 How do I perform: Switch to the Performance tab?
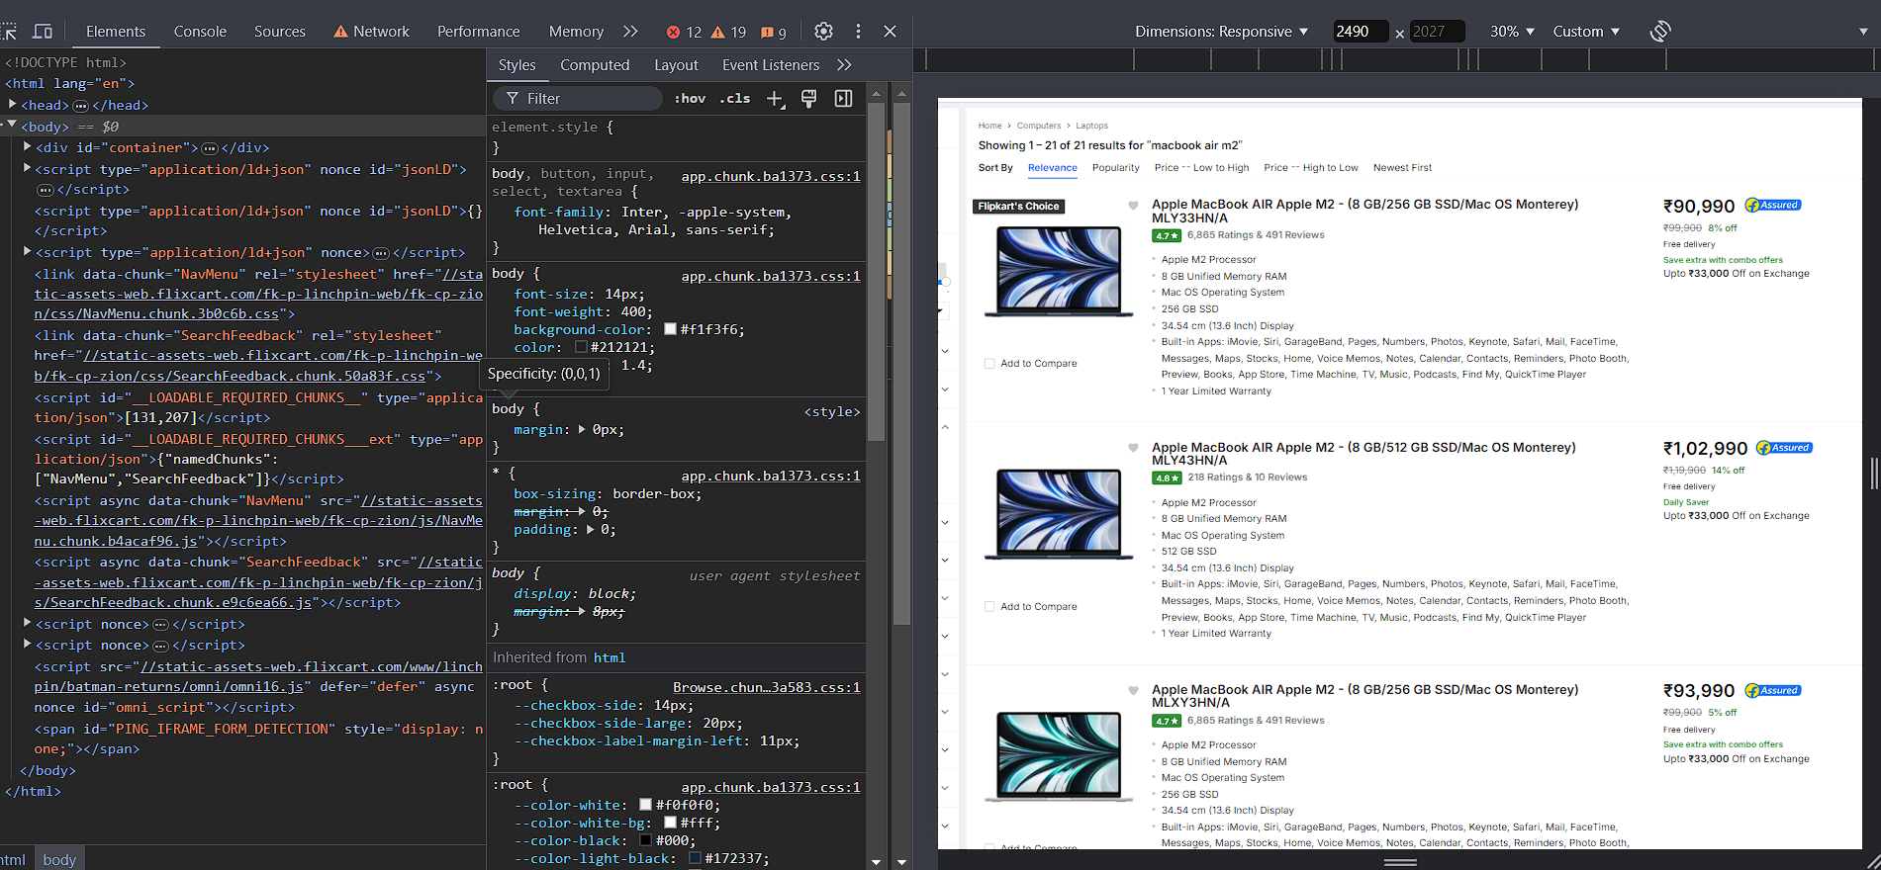tap(478, 32)
